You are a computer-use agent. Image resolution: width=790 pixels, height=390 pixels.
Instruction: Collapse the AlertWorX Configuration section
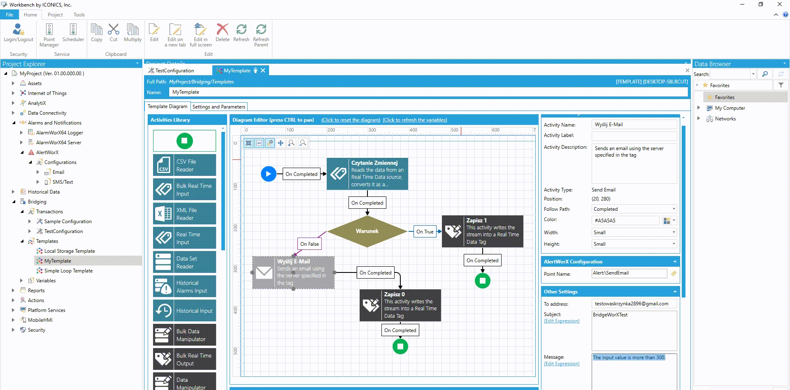675,261
